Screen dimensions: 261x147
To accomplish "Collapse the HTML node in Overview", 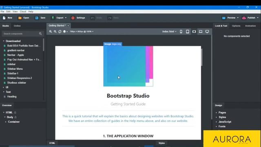I will 4,113.
